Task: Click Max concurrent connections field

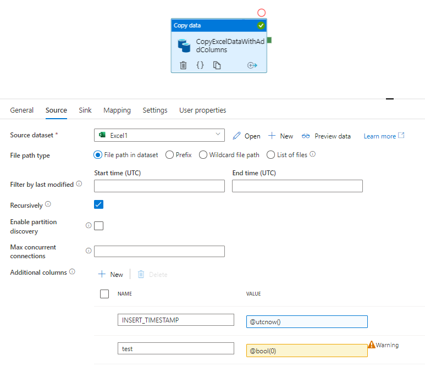Action: (x=159, y=251)
